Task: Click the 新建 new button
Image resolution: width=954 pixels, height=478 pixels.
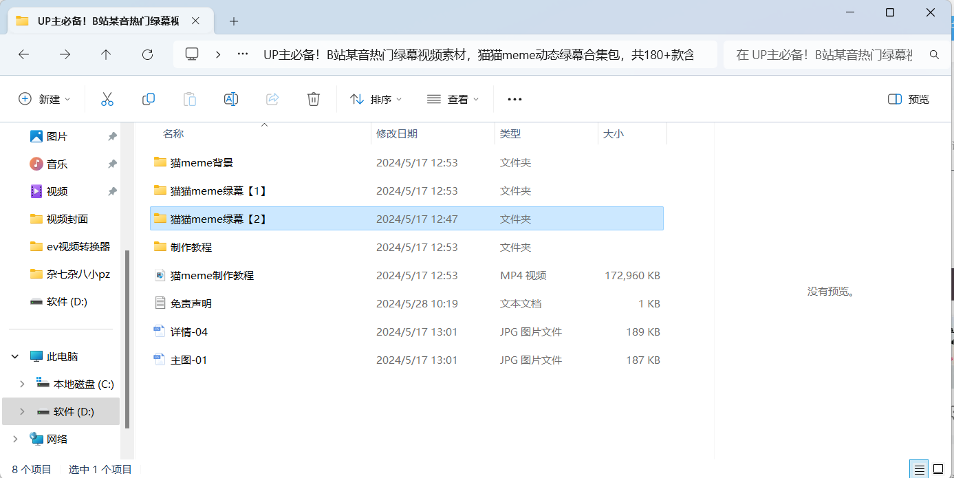Action: 45,99
